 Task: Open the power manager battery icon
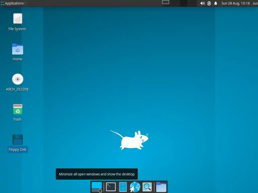click(209, 3)
